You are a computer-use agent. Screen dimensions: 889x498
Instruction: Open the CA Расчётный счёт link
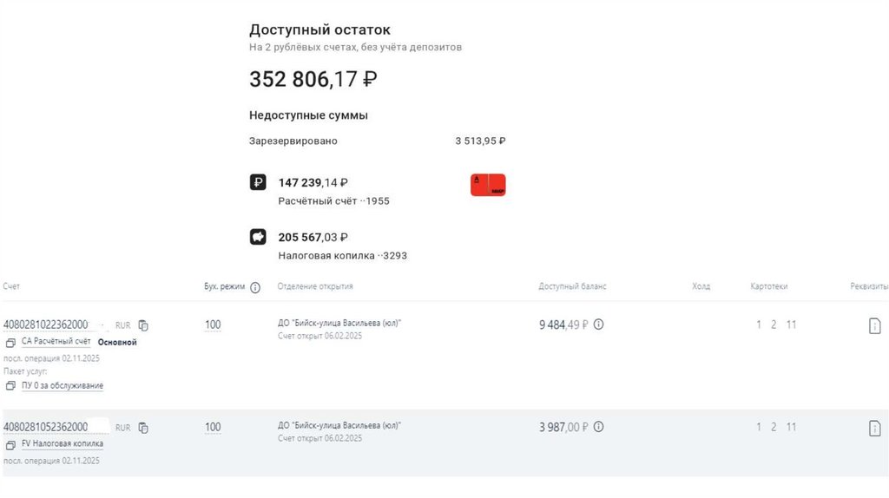56,342
